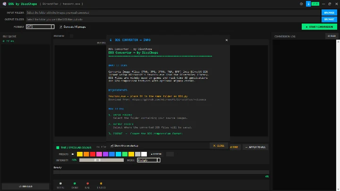Click the Close button in info dialog
The image size is (340, 191).
[x=219, y=146]
